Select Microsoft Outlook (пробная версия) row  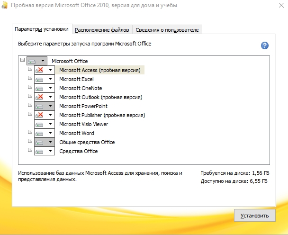click(101, 97)
